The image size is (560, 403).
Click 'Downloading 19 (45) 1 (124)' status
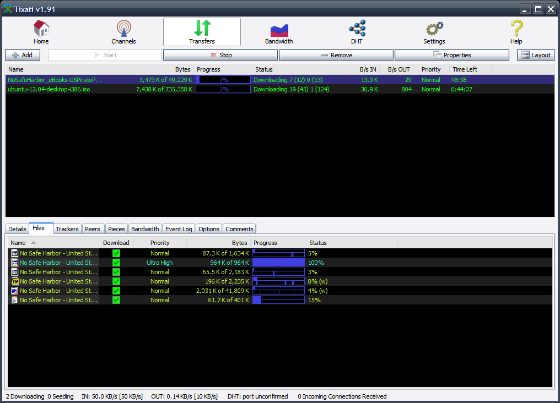coord(292,89)
